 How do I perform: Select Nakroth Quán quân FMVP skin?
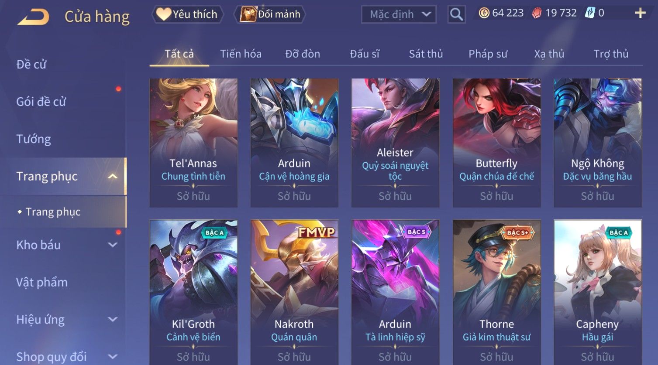pos(294,292)
